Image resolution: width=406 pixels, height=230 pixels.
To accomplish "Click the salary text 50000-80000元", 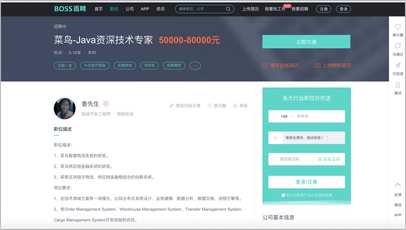I will 189,40.
